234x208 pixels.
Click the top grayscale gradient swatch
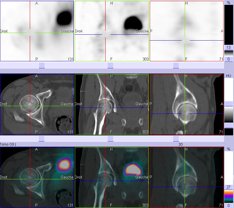click(229, 53)
